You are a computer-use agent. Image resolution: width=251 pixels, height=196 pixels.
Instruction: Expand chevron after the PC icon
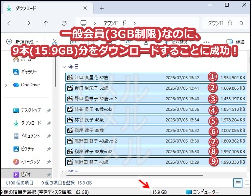(95, 23)
